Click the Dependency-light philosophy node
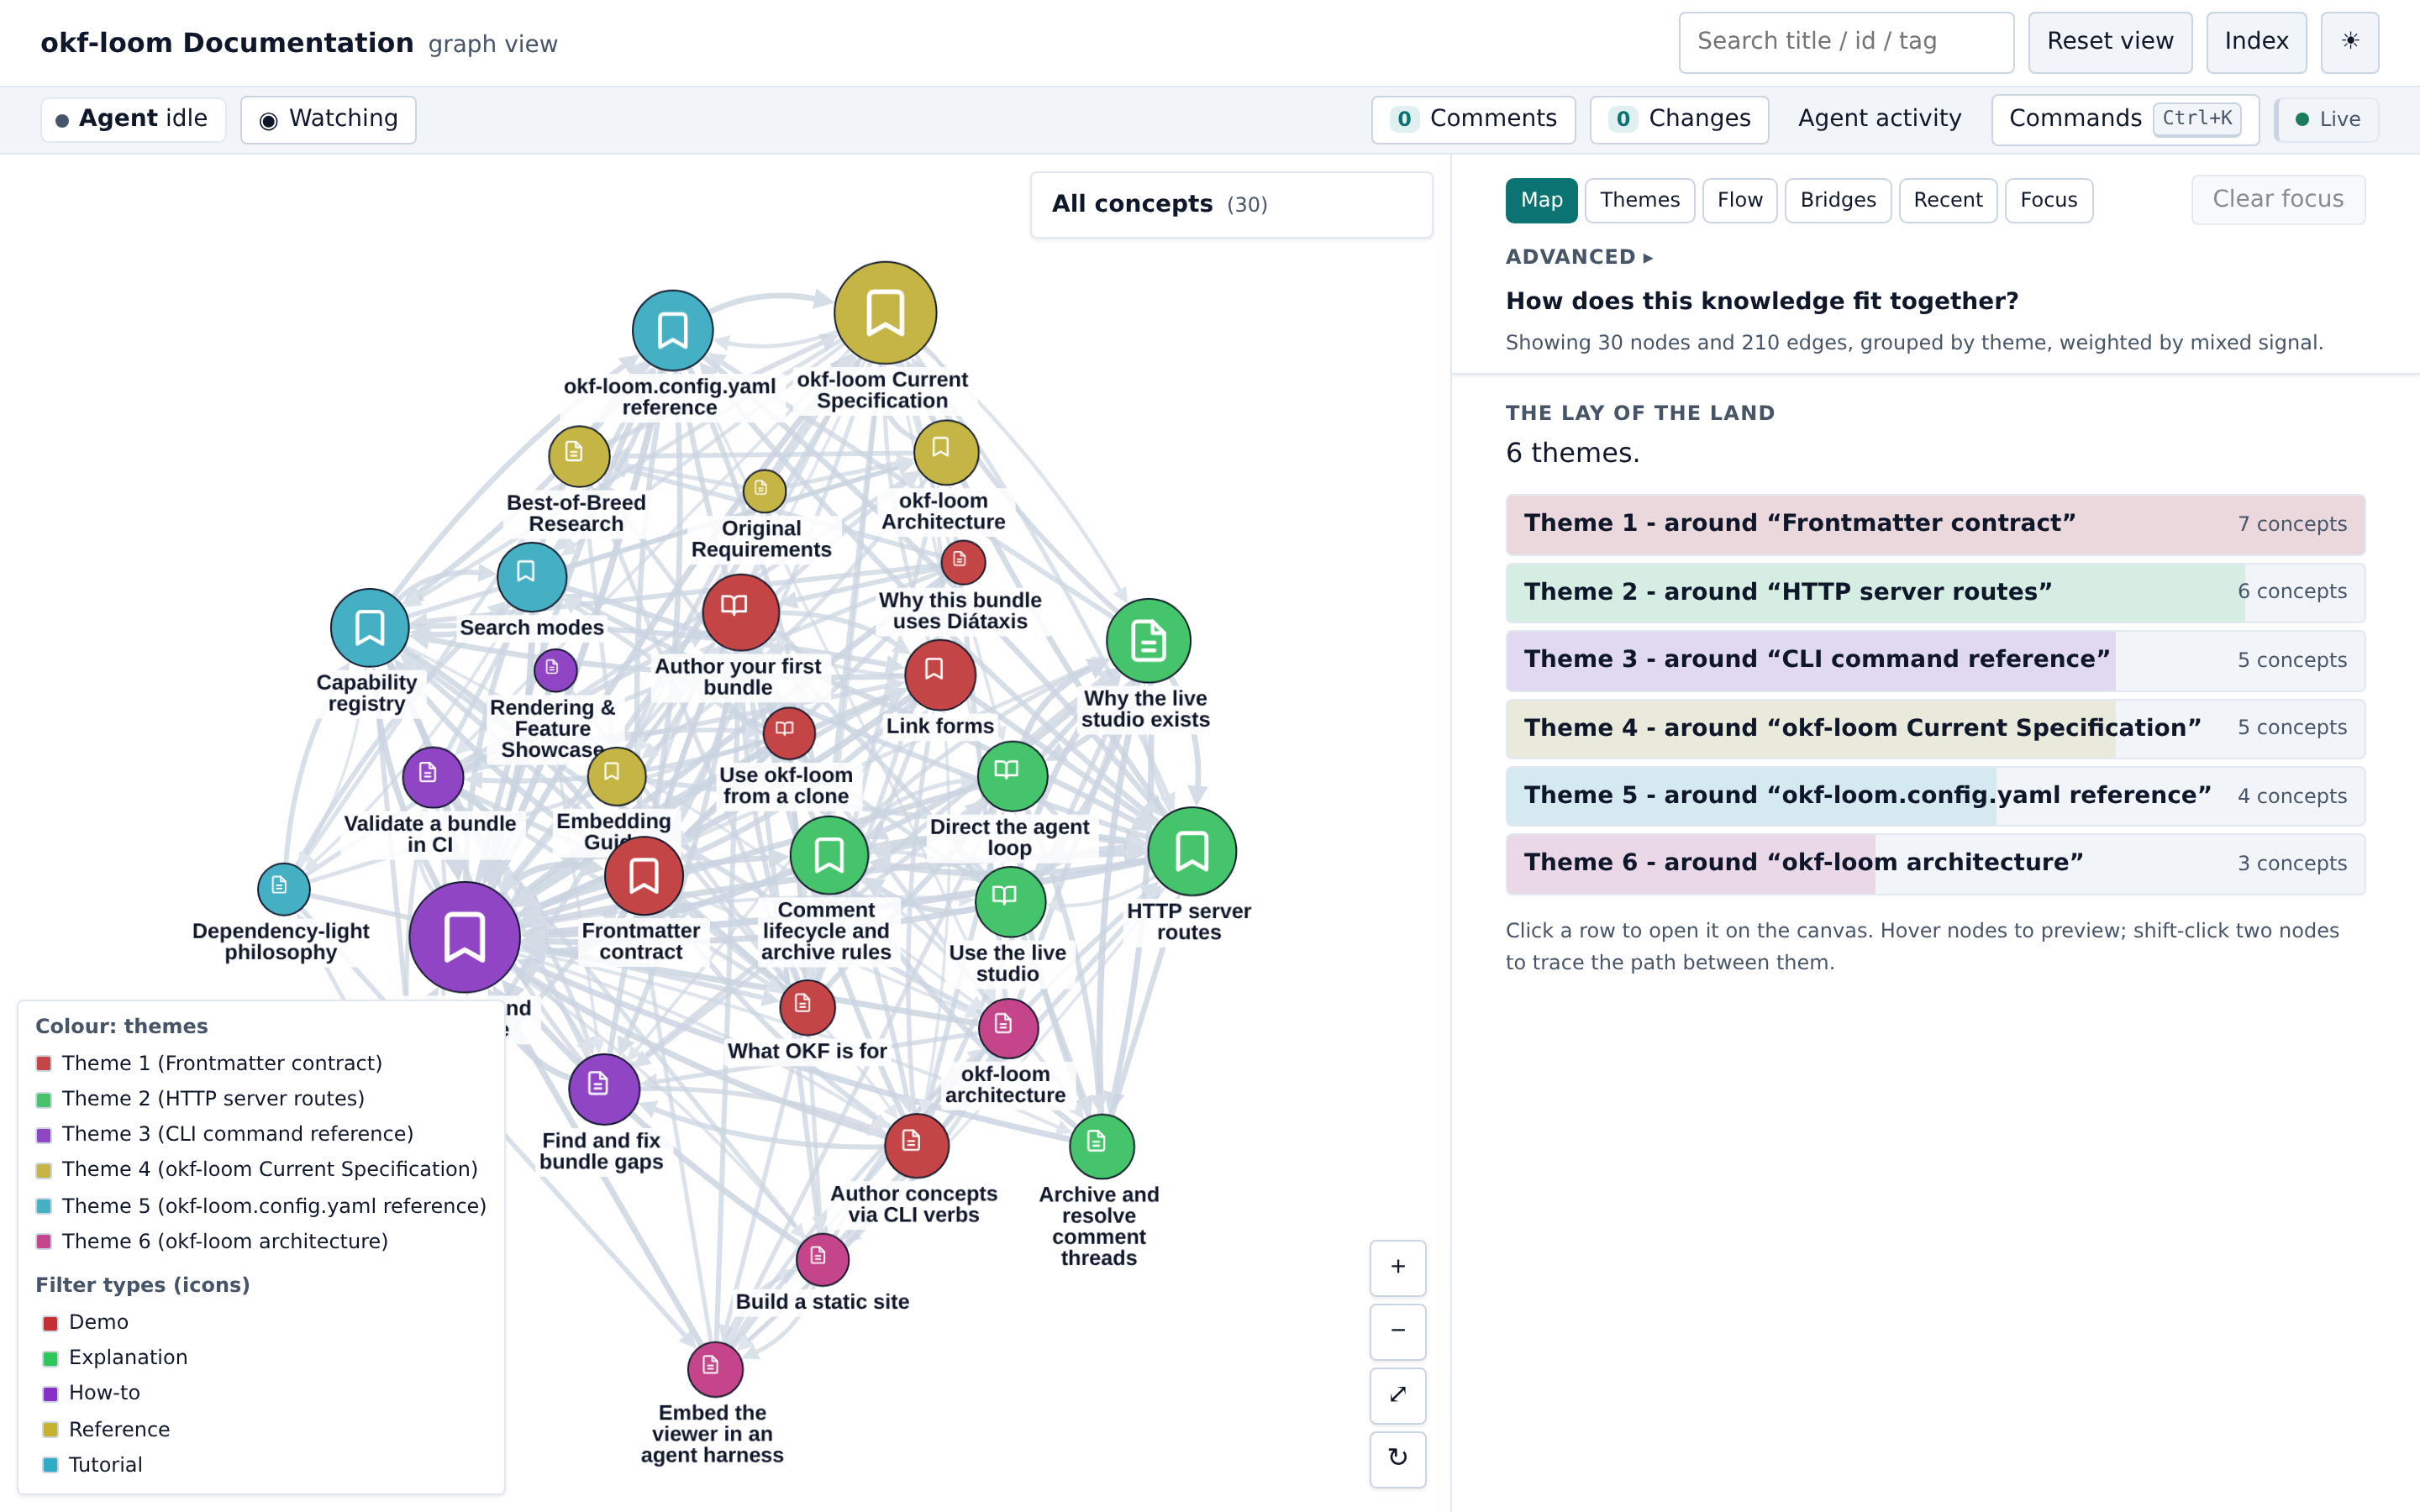The width and height of the screenshot is (2420, 1512). tap(283, 889)
